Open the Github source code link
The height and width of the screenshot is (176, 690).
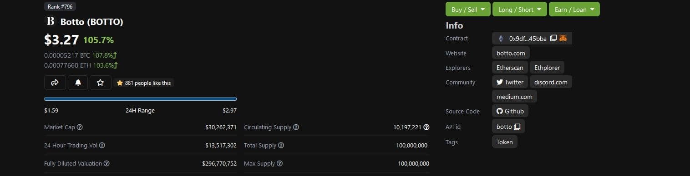[x=510, y=111]
